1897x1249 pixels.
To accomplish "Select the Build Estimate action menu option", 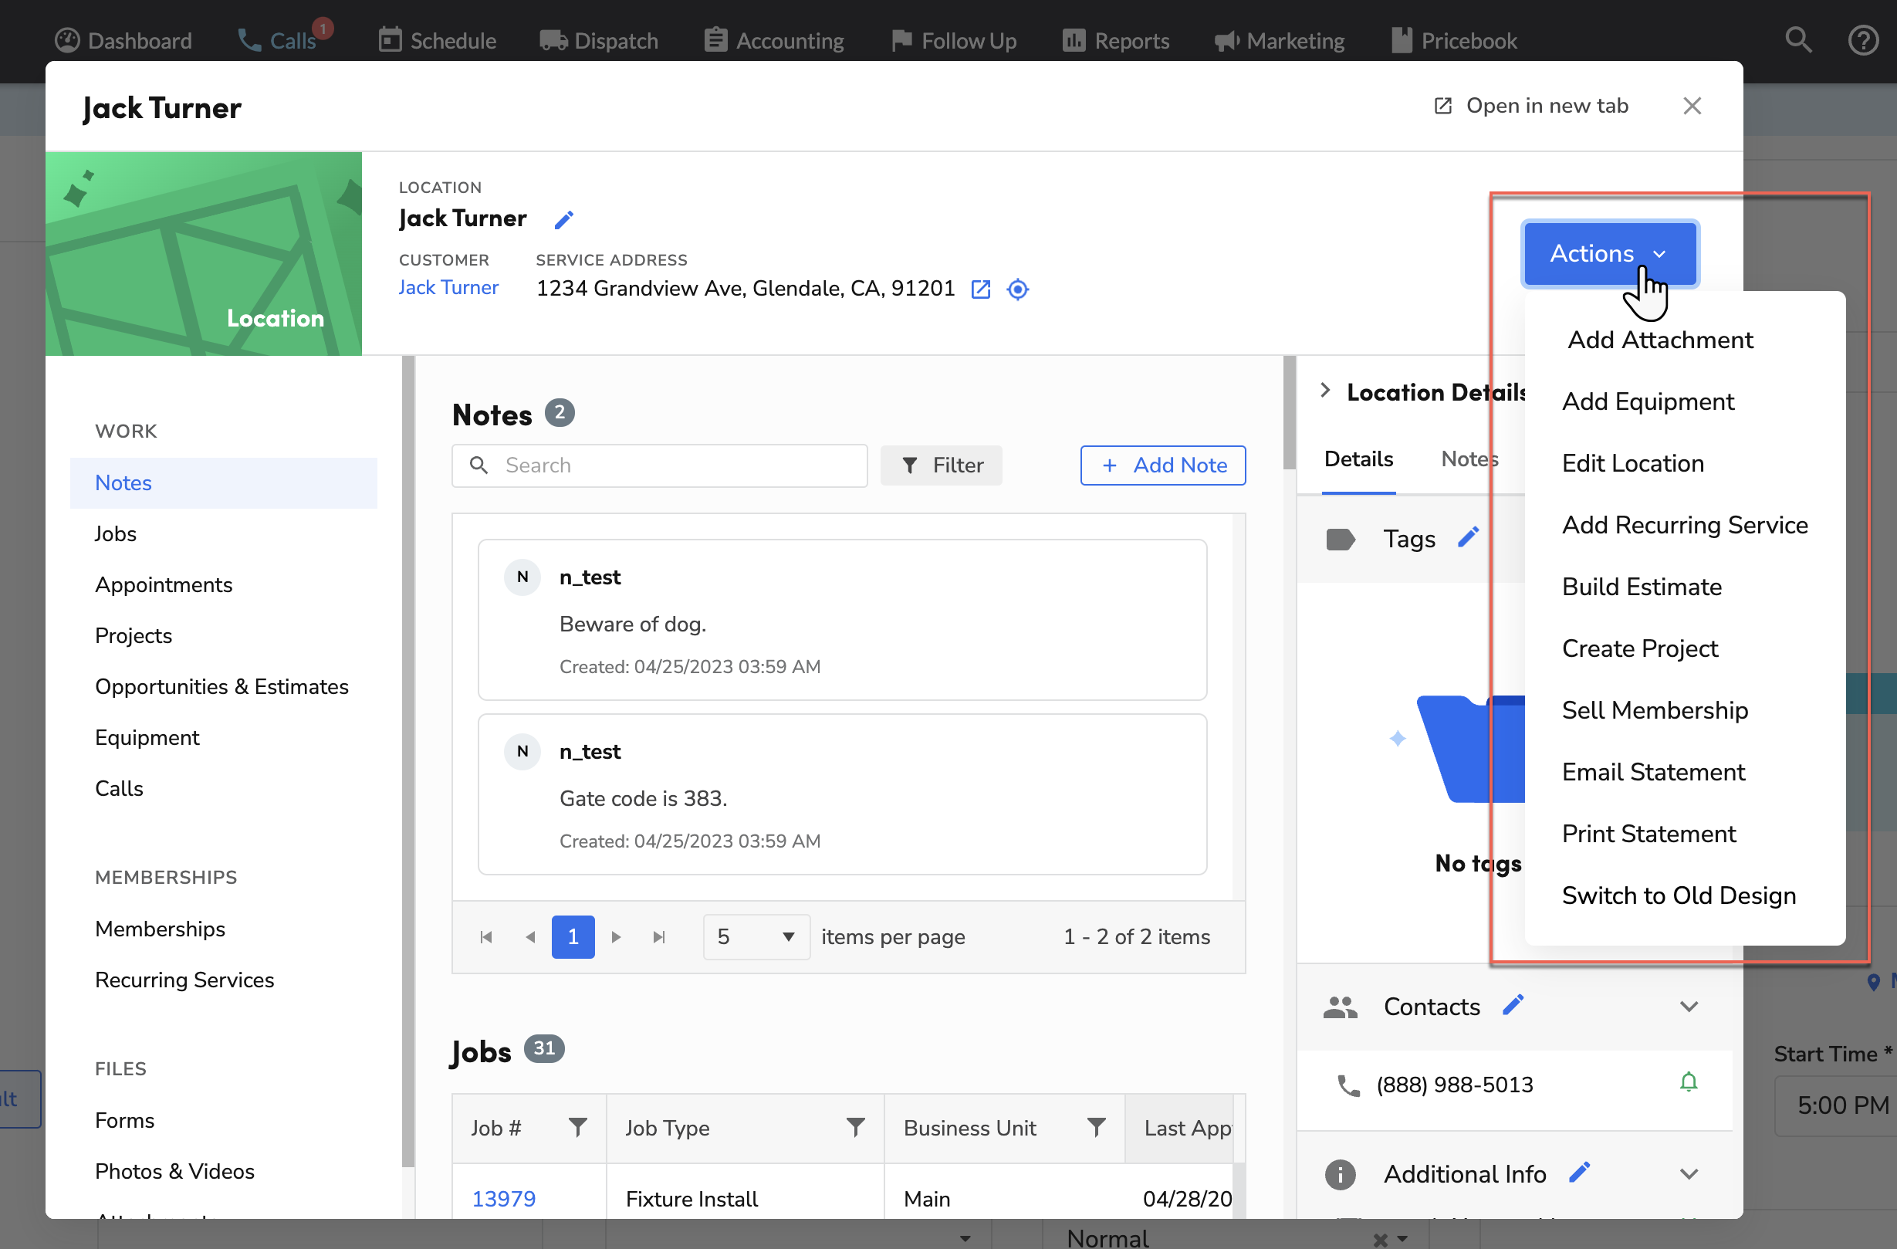I will (1642, 585).
